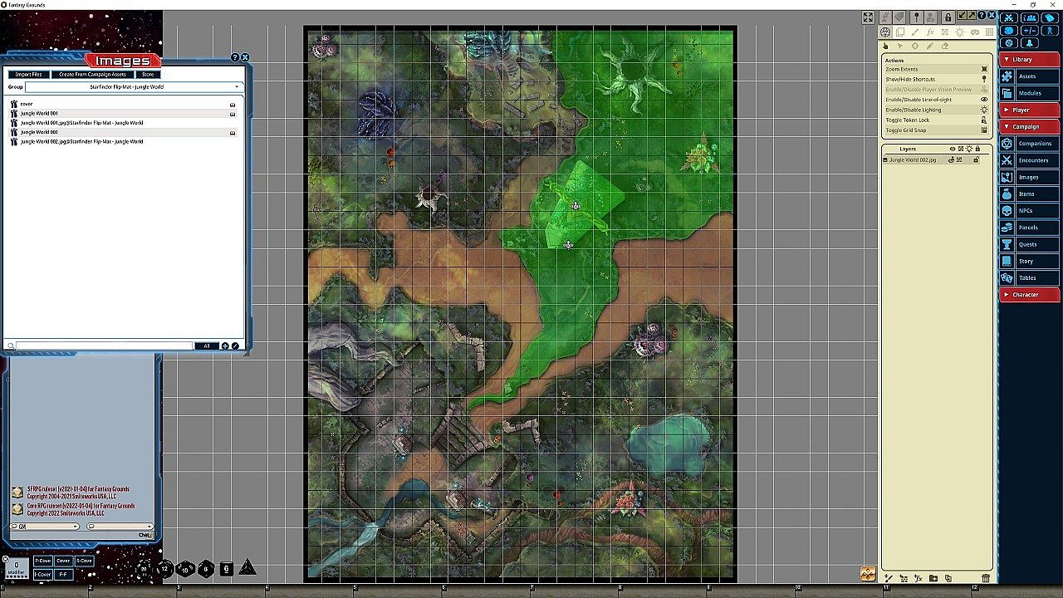This screenshot has width=1063, height=598.
Task: Toggle Grid Snap action
Action: coord(937,130)
